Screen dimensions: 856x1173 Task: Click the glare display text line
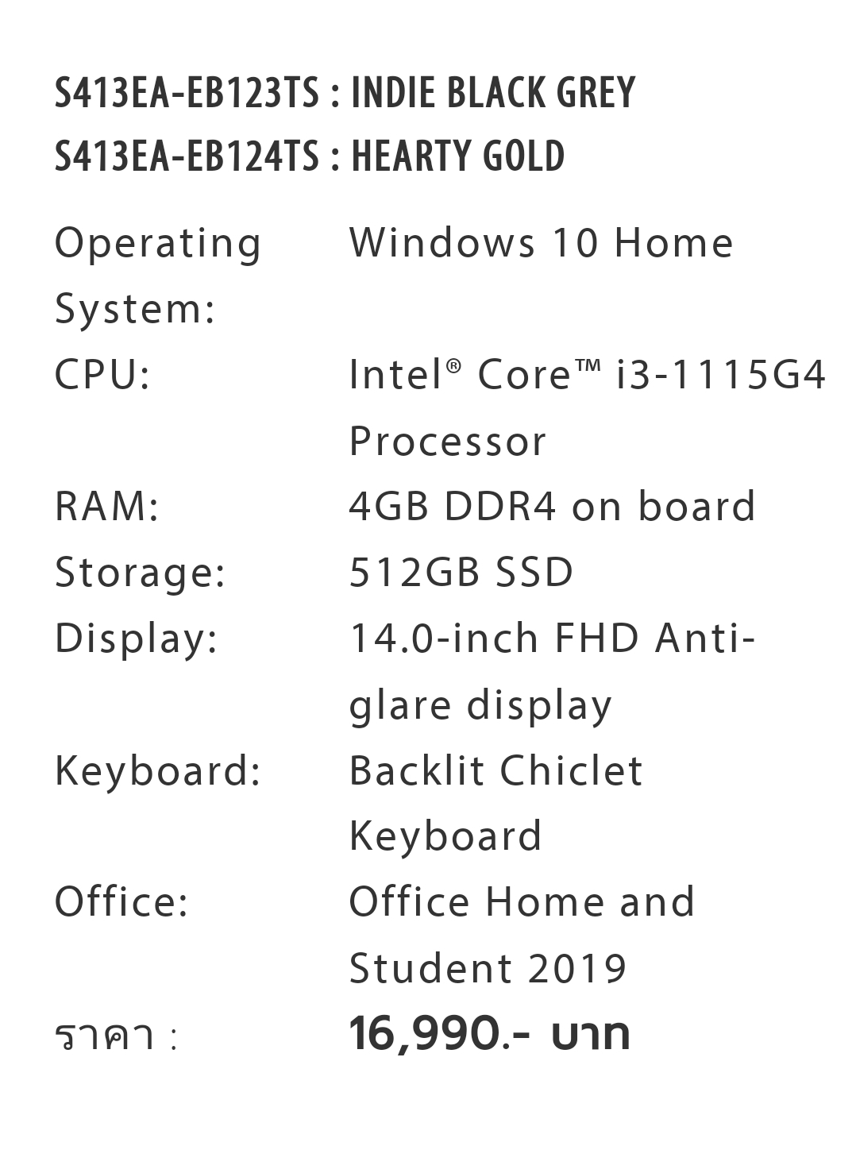coord(481,706)
